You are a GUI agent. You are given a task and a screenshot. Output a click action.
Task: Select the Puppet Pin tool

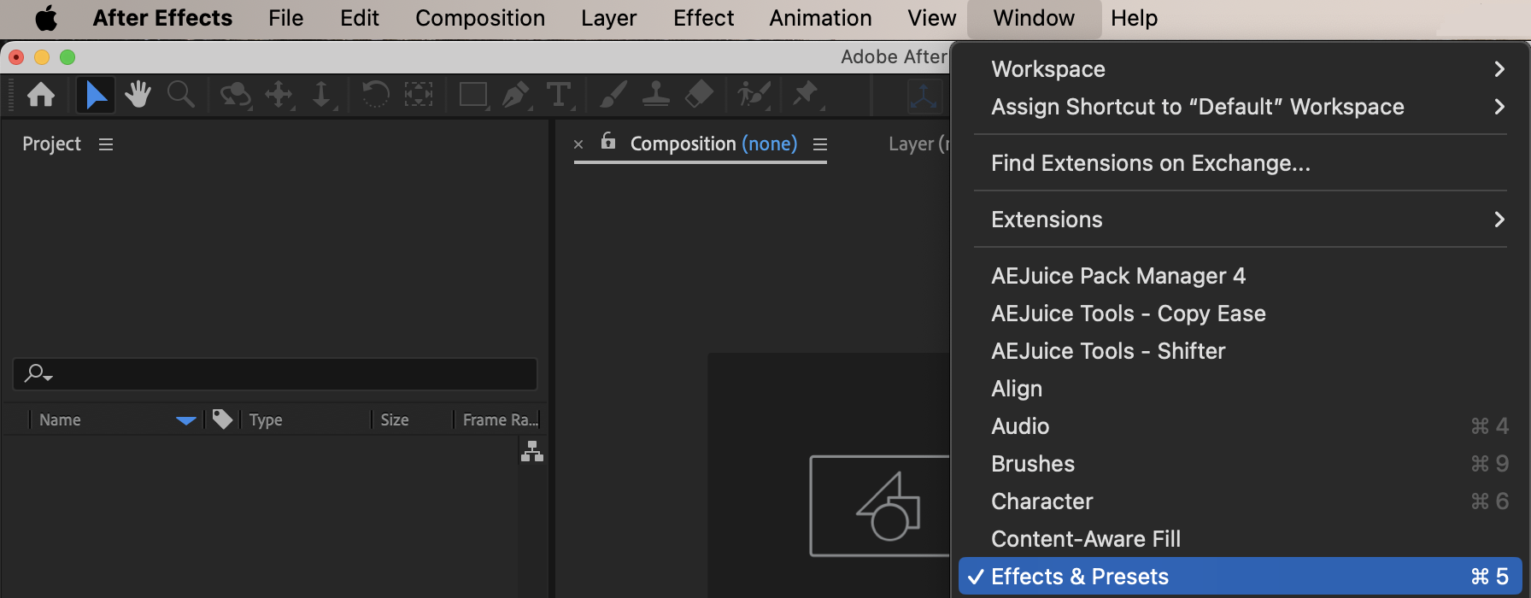[805, 94]
